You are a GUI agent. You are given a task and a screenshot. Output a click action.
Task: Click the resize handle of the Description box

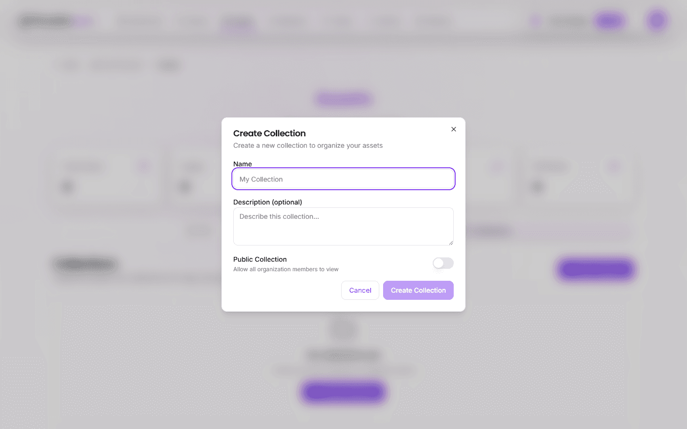pyautogui.click(x=451, y=244)
